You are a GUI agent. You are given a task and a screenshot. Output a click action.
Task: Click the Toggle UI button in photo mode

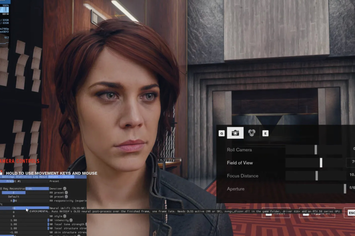click(317, 213)
